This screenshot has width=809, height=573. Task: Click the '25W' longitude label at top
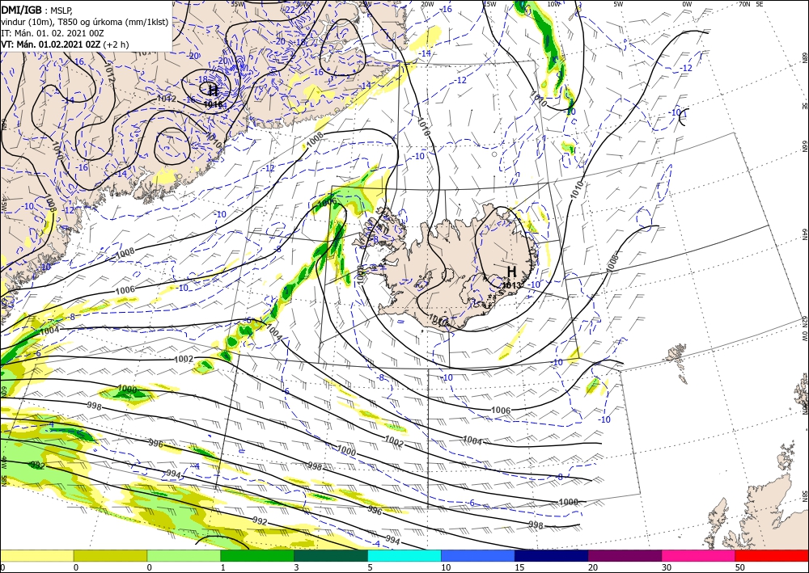click(x=365, y=4)
